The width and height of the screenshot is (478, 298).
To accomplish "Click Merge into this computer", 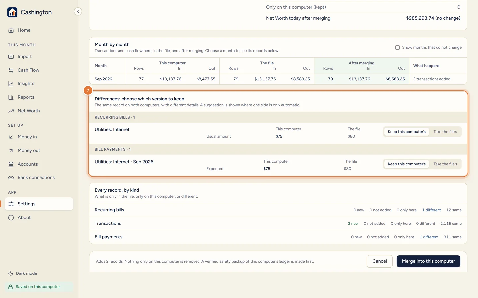I will point(429,261).
